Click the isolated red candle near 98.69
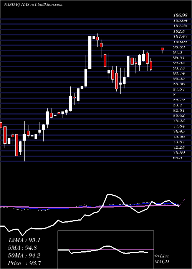Screen dimensions: 192x269 [x=162, y=49]
